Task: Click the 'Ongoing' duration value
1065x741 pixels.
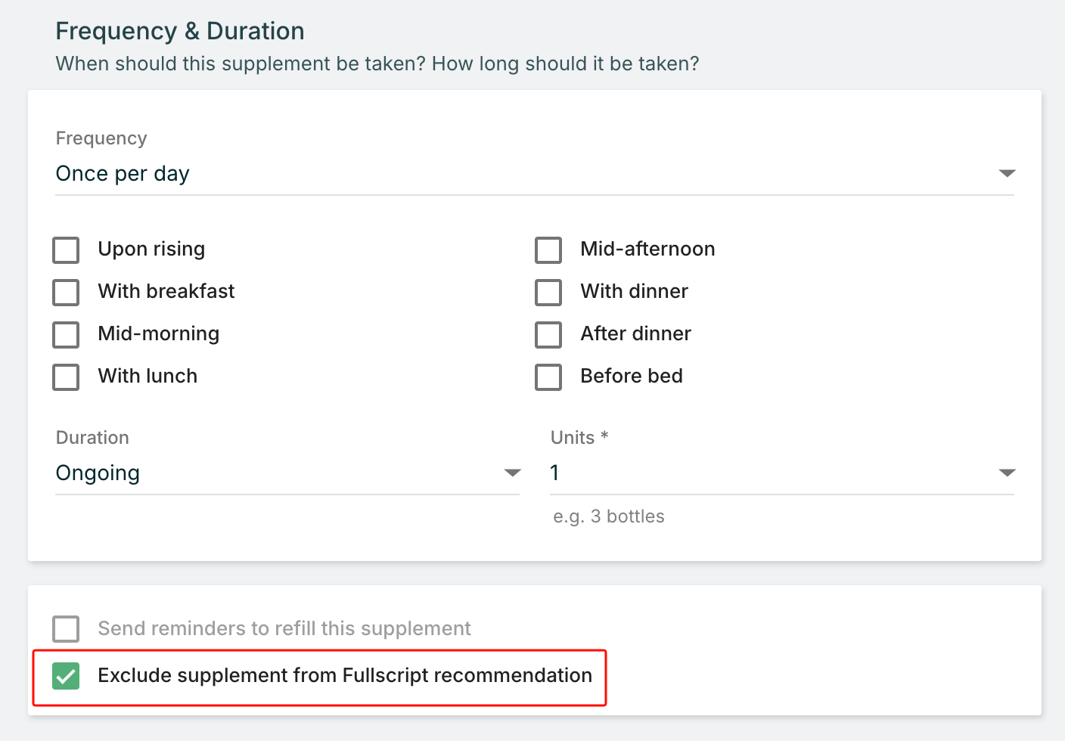Action: [x=98, y=473]
